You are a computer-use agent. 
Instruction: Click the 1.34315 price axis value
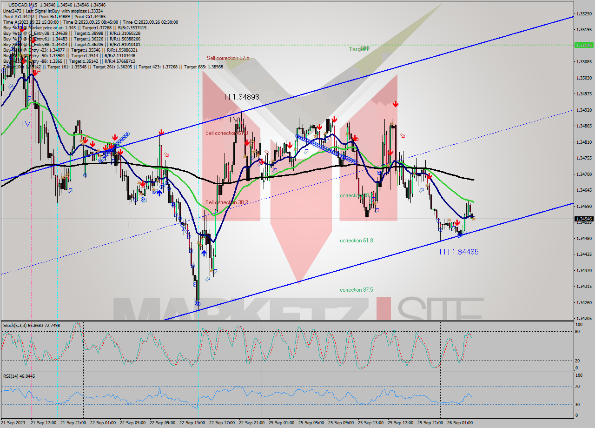583,286
